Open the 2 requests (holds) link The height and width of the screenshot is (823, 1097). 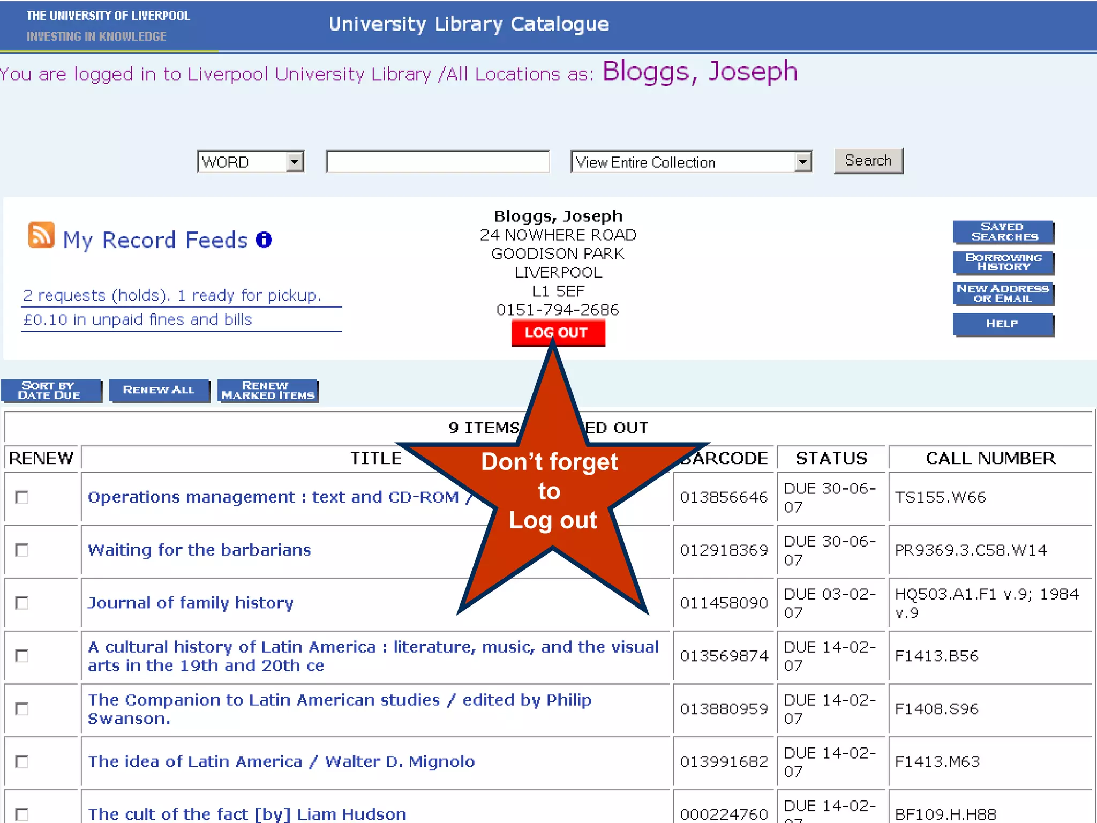(x=172, y=295)
